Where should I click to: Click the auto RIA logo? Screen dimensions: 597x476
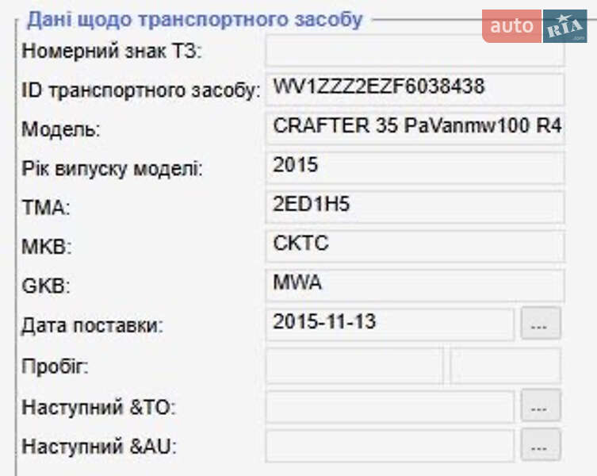(x=533, y=26)
